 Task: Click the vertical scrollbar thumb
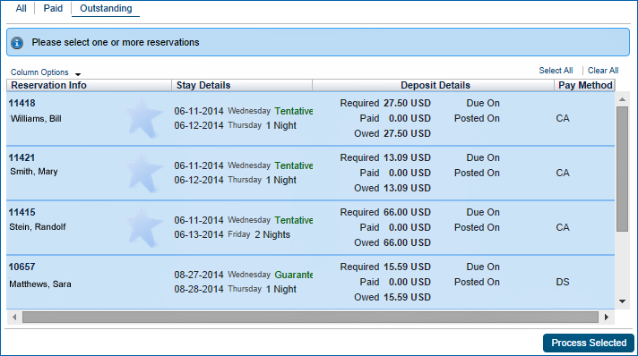coord(622,169)
